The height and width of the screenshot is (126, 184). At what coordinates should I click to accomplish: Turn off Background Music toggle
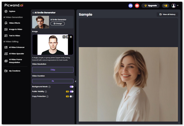coord(71,87)
